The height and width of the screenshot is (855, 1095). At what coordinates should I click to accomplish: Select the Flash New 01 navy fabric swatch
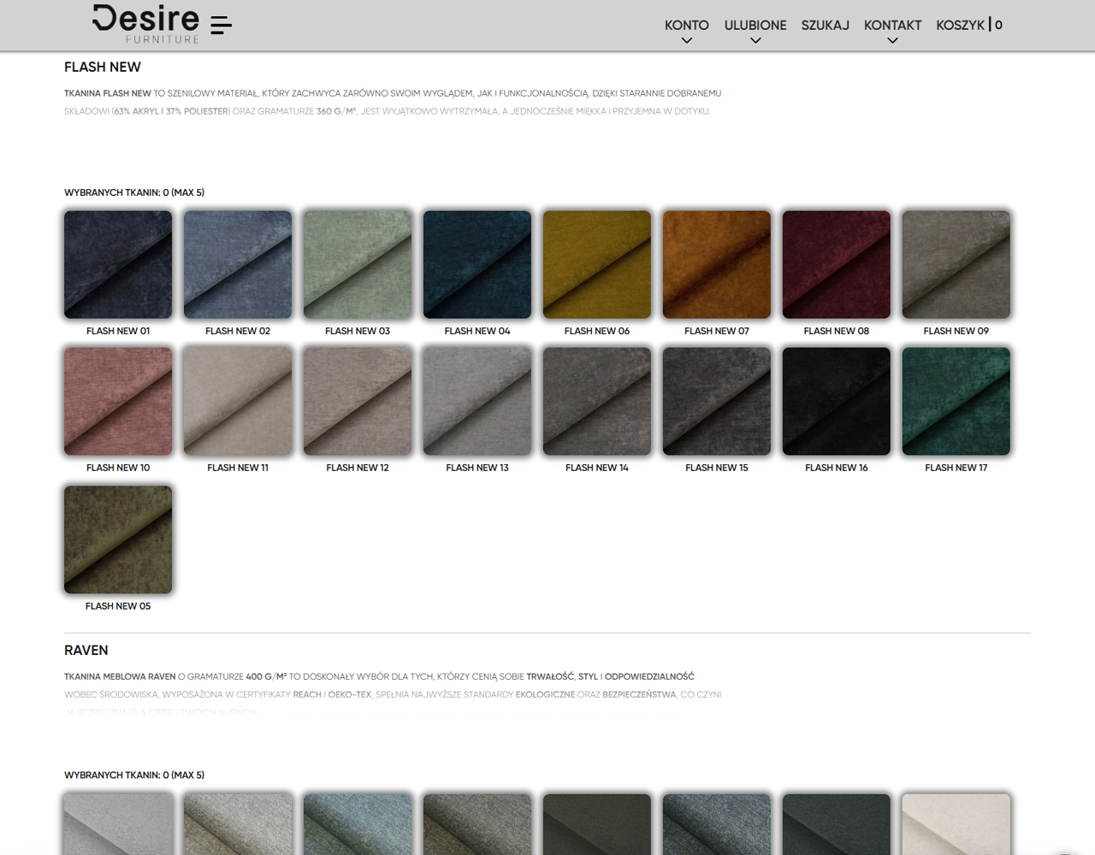pyautogui.click(x=118, y=265)
